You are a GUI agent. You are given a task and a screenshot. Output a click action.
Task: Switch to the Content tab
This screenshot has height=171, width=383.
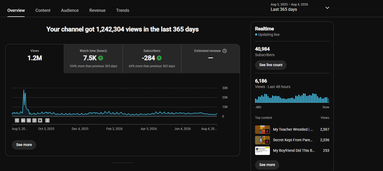(x=43, y=10)
